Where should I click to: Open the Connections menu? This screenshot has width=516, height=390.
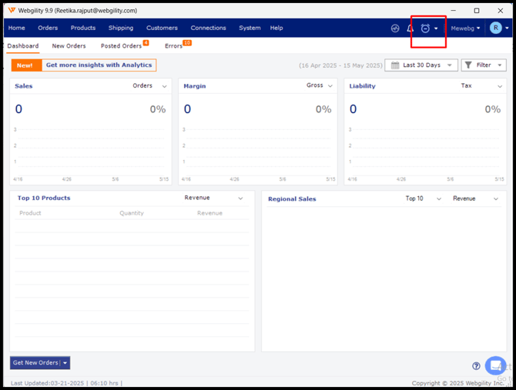[x=208, y=28]
